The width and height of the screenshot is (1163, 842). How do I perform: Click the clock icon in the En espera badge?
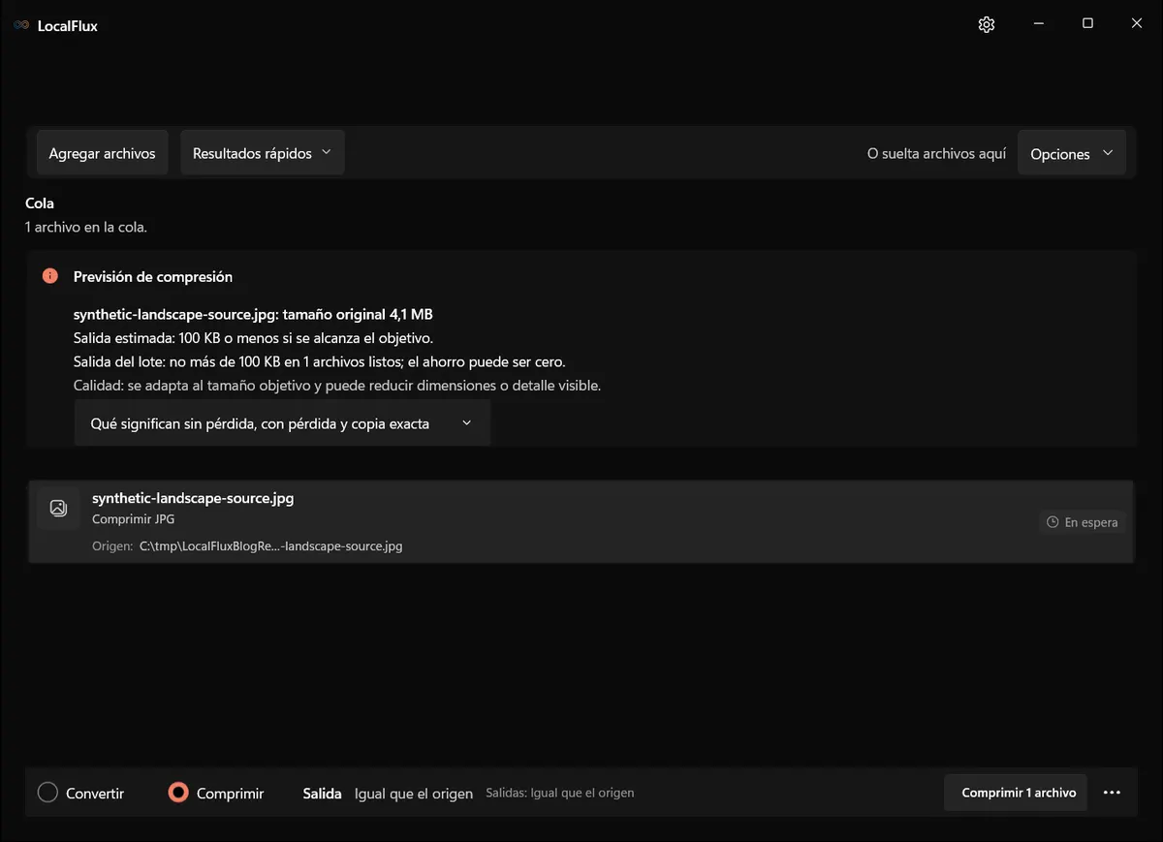1053,522
